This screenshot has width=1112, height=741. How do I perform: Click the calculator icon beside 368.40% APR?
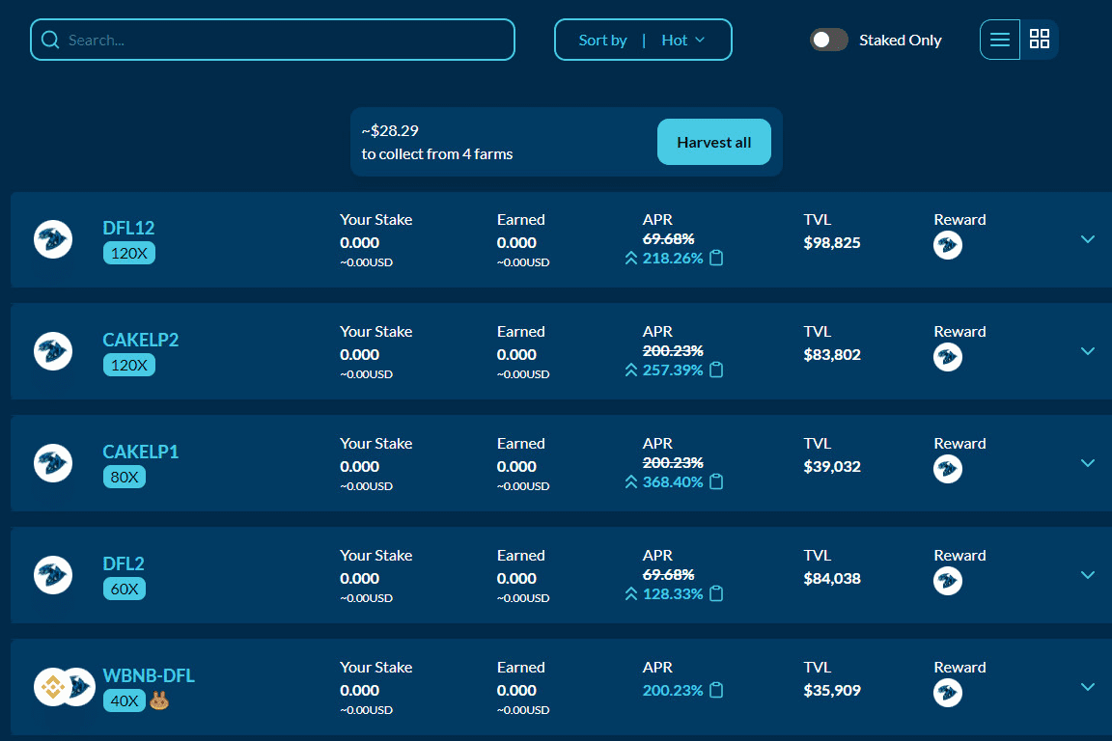(x=716, y=481)
